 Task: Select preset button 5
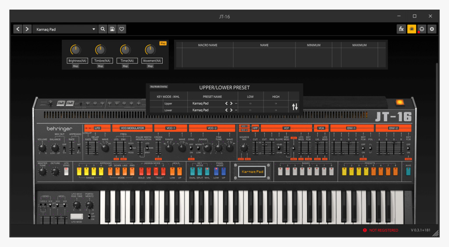[374, 171]
